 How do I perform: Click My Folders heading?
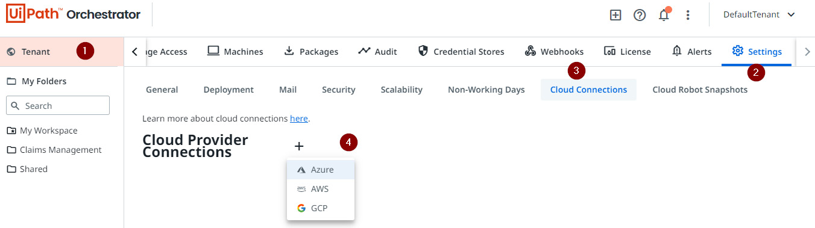[x=44, y=81]
